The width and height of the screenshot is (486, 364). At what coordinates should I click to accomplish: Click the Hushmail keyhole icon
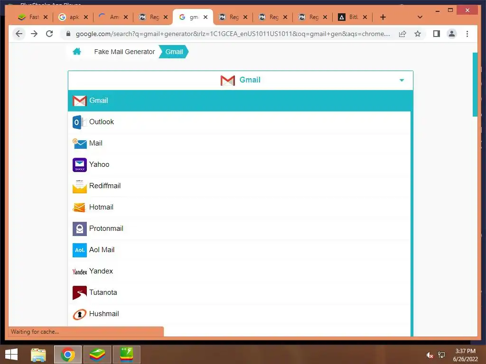tap(80, 315)
